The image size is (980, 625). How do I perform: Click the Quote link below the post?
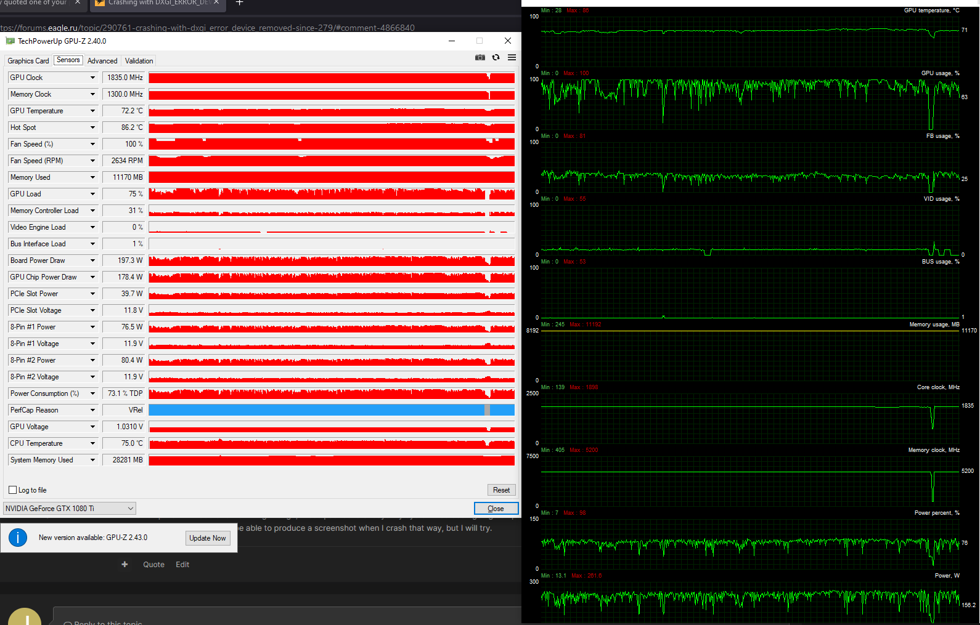click(x=154, y=565)
